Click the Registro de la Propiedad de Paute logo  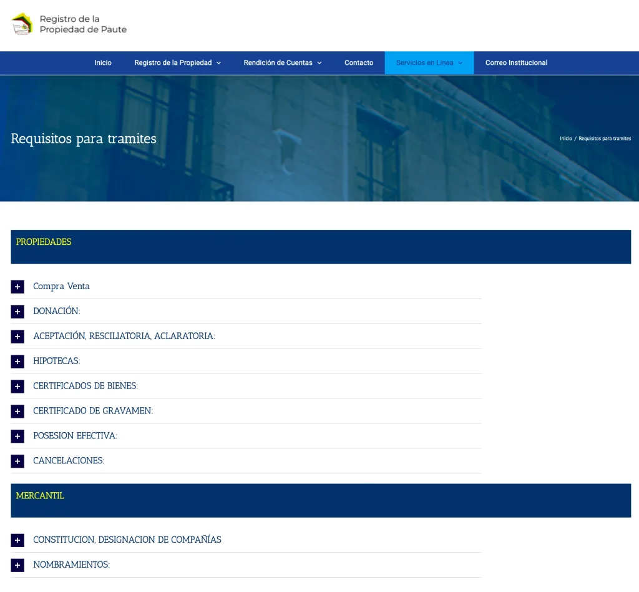click(x=69, y=24)
